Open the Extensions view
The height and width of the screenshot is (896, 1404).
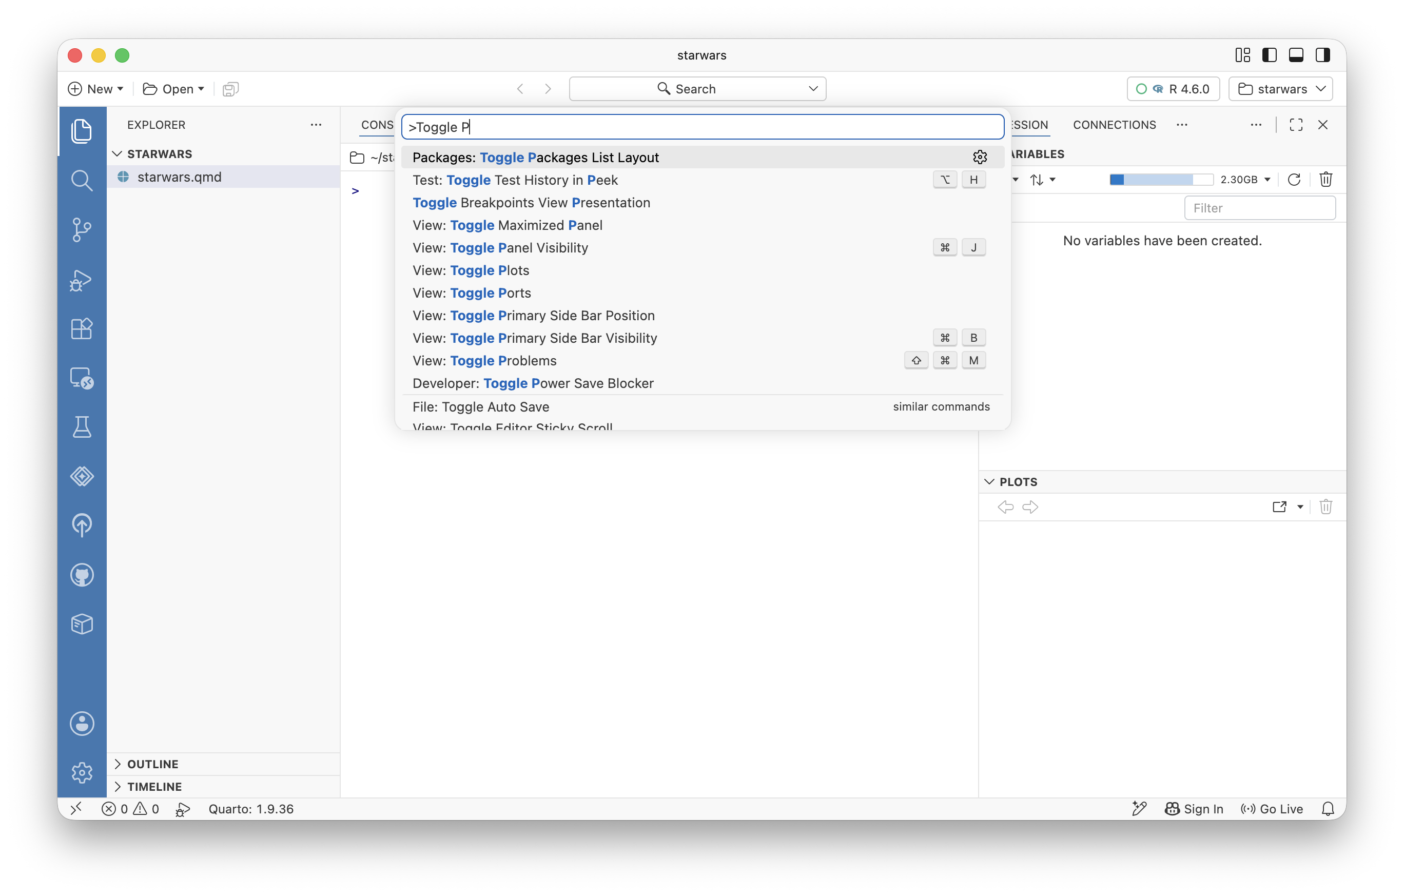[82, 329]
